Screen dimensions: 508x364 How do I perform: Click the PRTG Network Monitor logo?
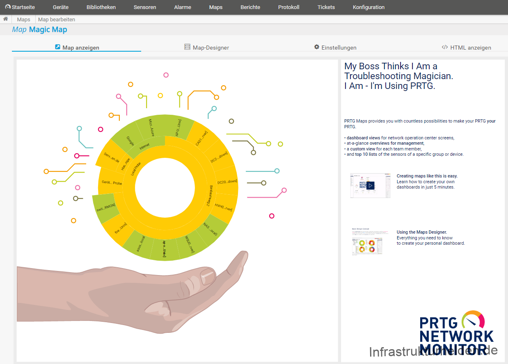coord(456,333)
